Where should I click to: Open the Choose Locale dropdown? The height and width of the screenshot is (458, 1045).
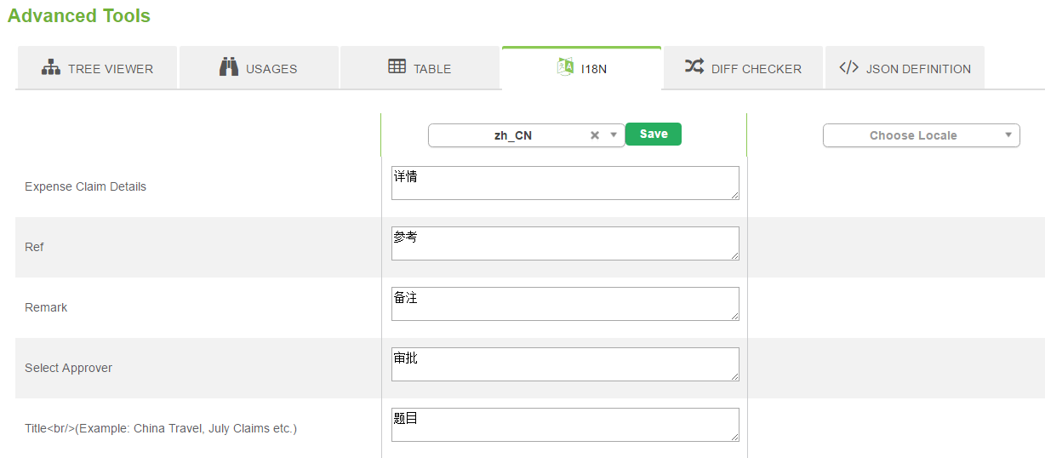pos(921,135)
